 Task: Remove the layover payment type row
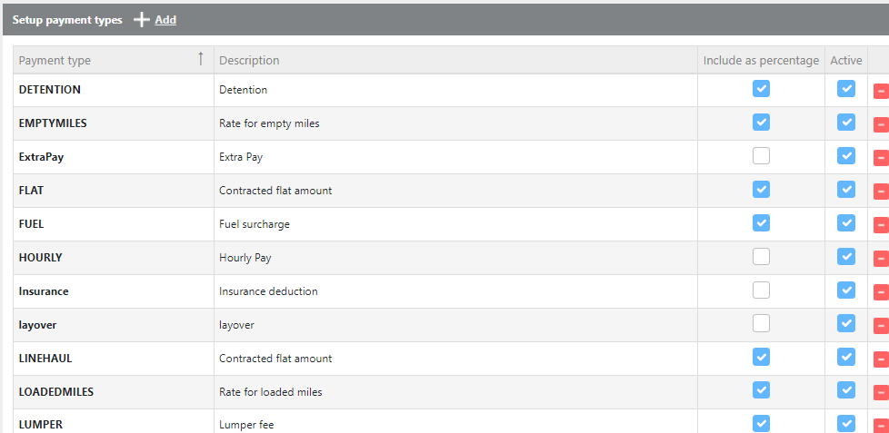click(x=881, y=326)
